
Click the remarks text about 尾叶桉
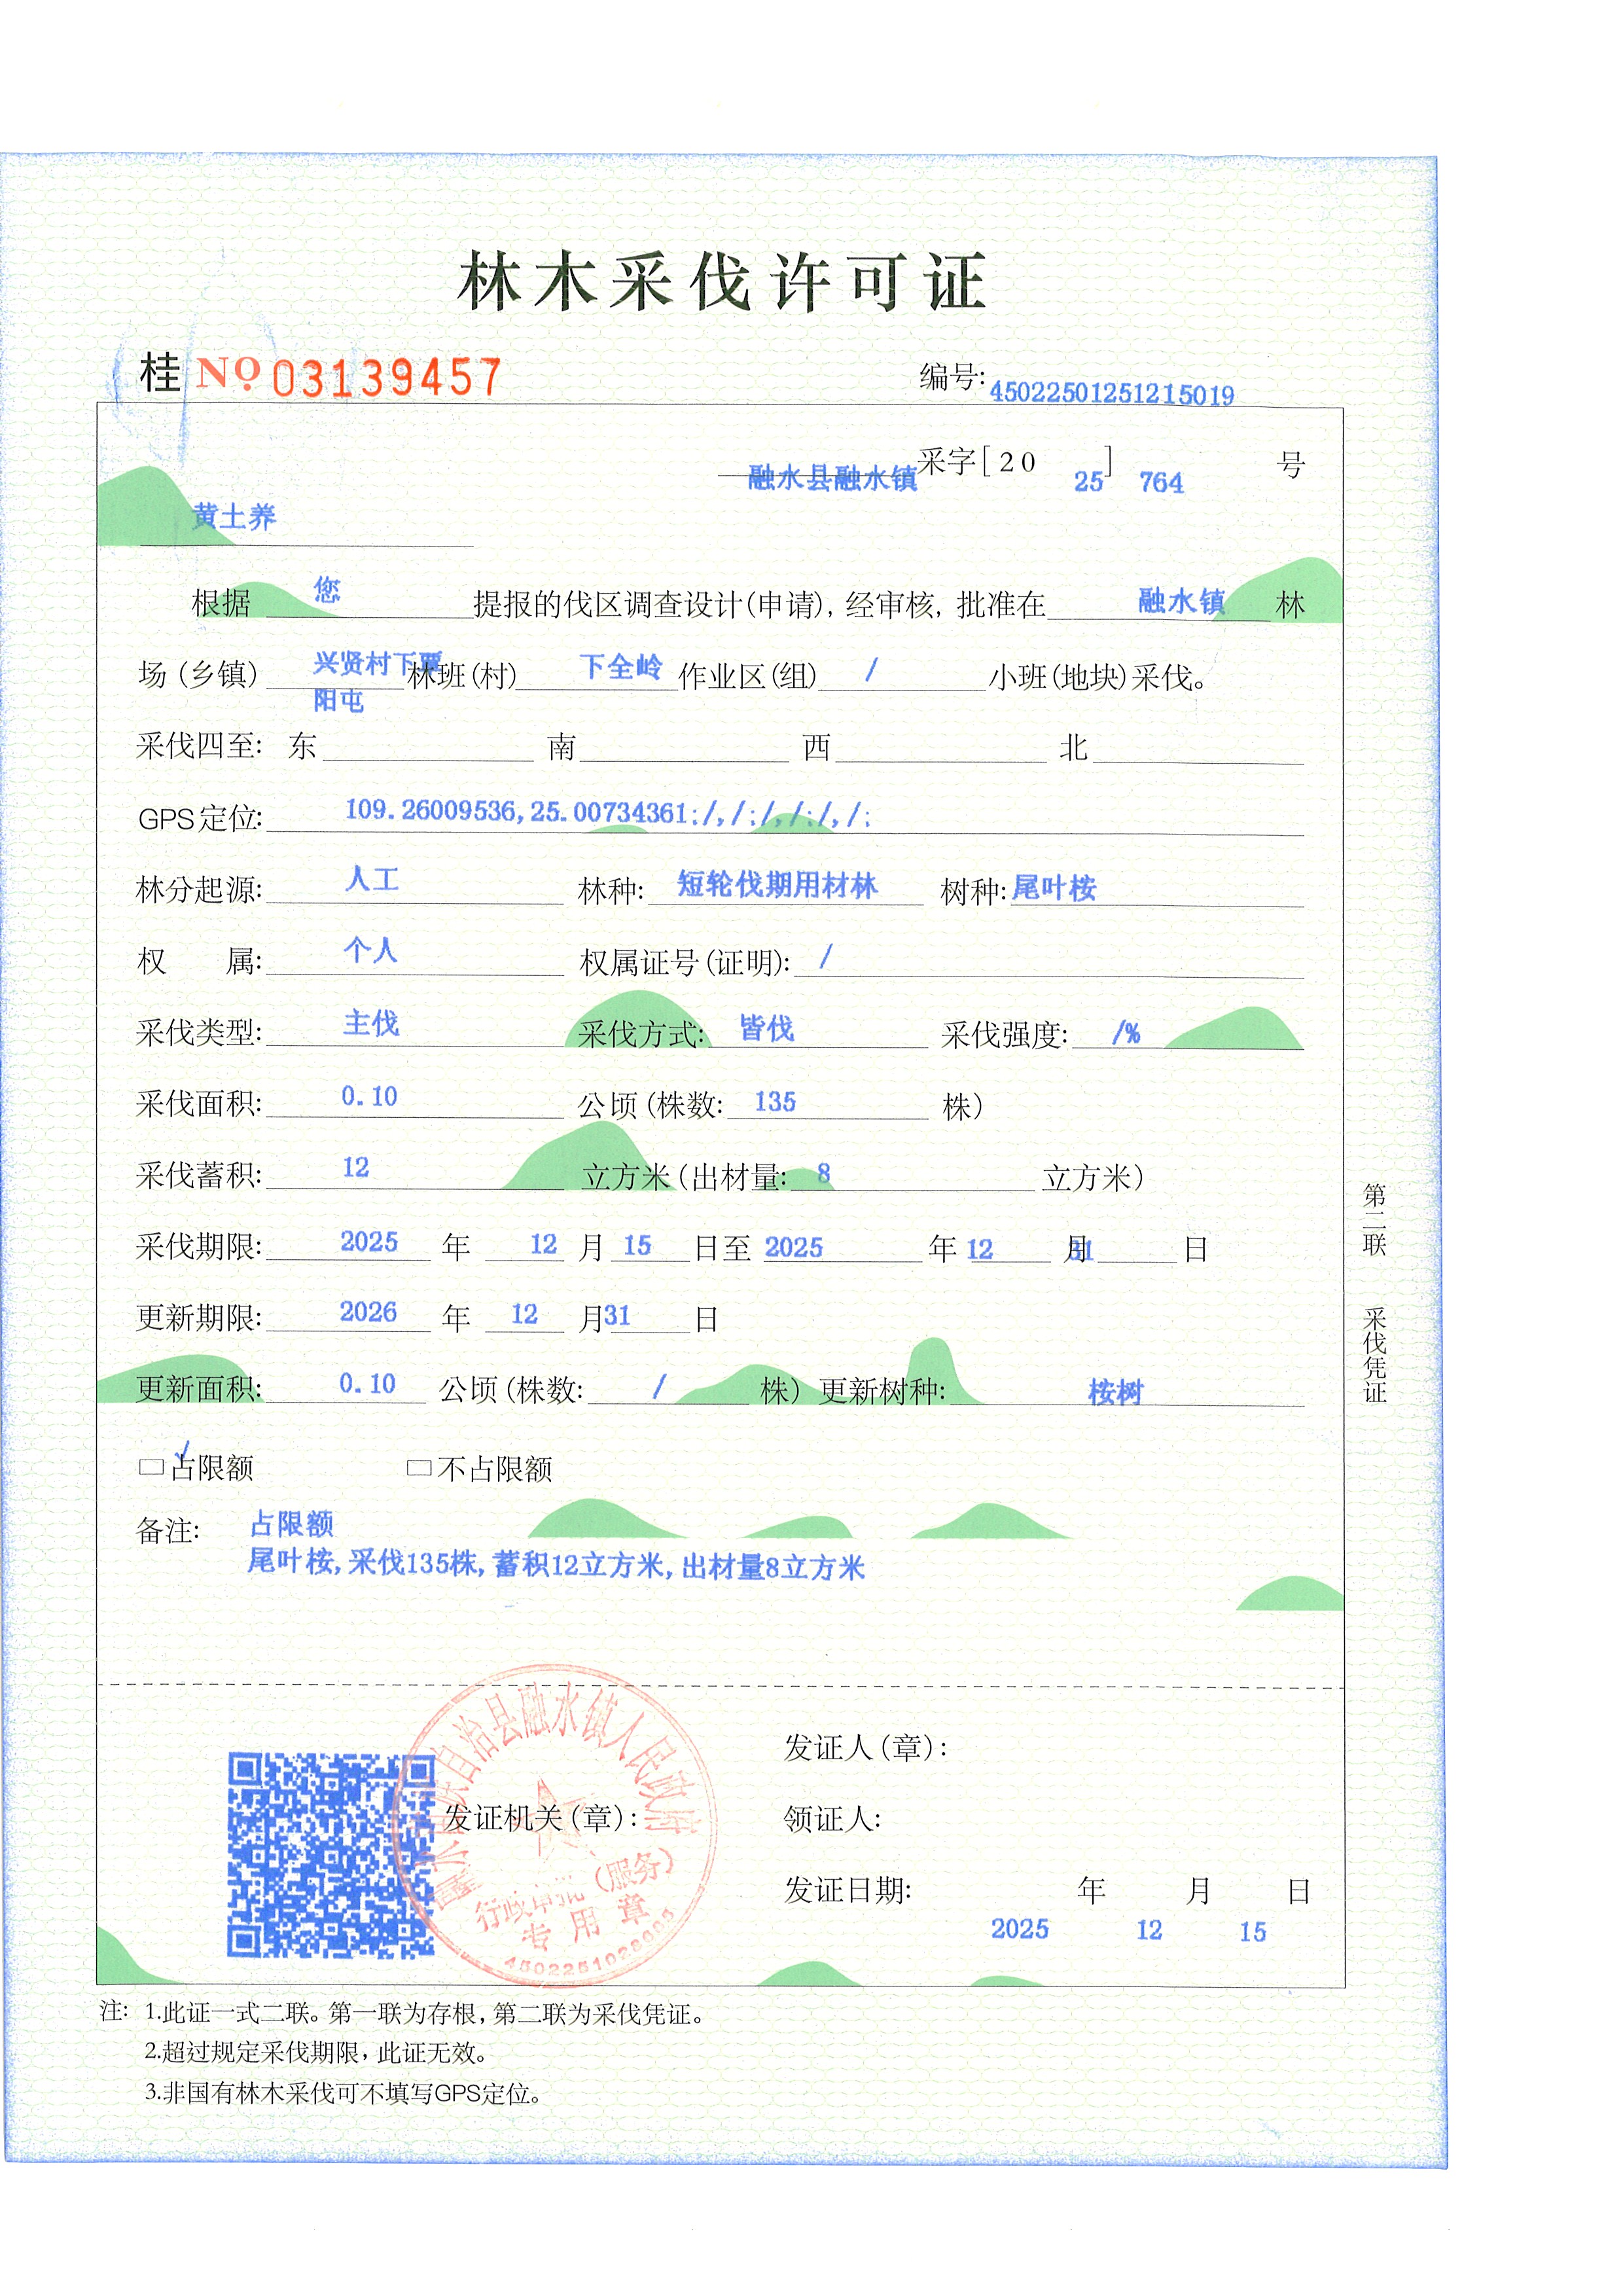556,1564
